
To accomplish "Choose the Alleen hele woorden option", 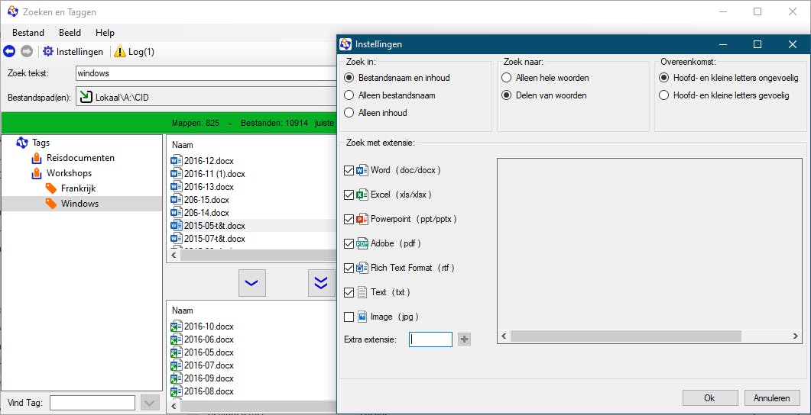I will 506,78.
